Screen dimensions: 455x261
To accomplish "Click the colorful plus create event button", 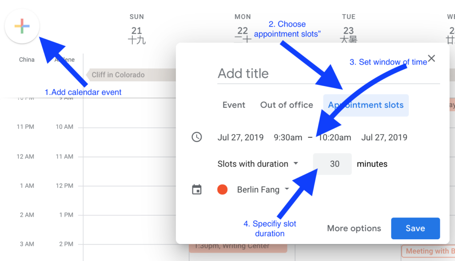I will (22, 26).
